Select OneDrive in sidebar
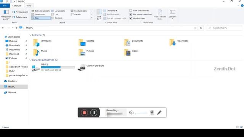The width and height of the screenshot is (244, 137). click(12, 81)
